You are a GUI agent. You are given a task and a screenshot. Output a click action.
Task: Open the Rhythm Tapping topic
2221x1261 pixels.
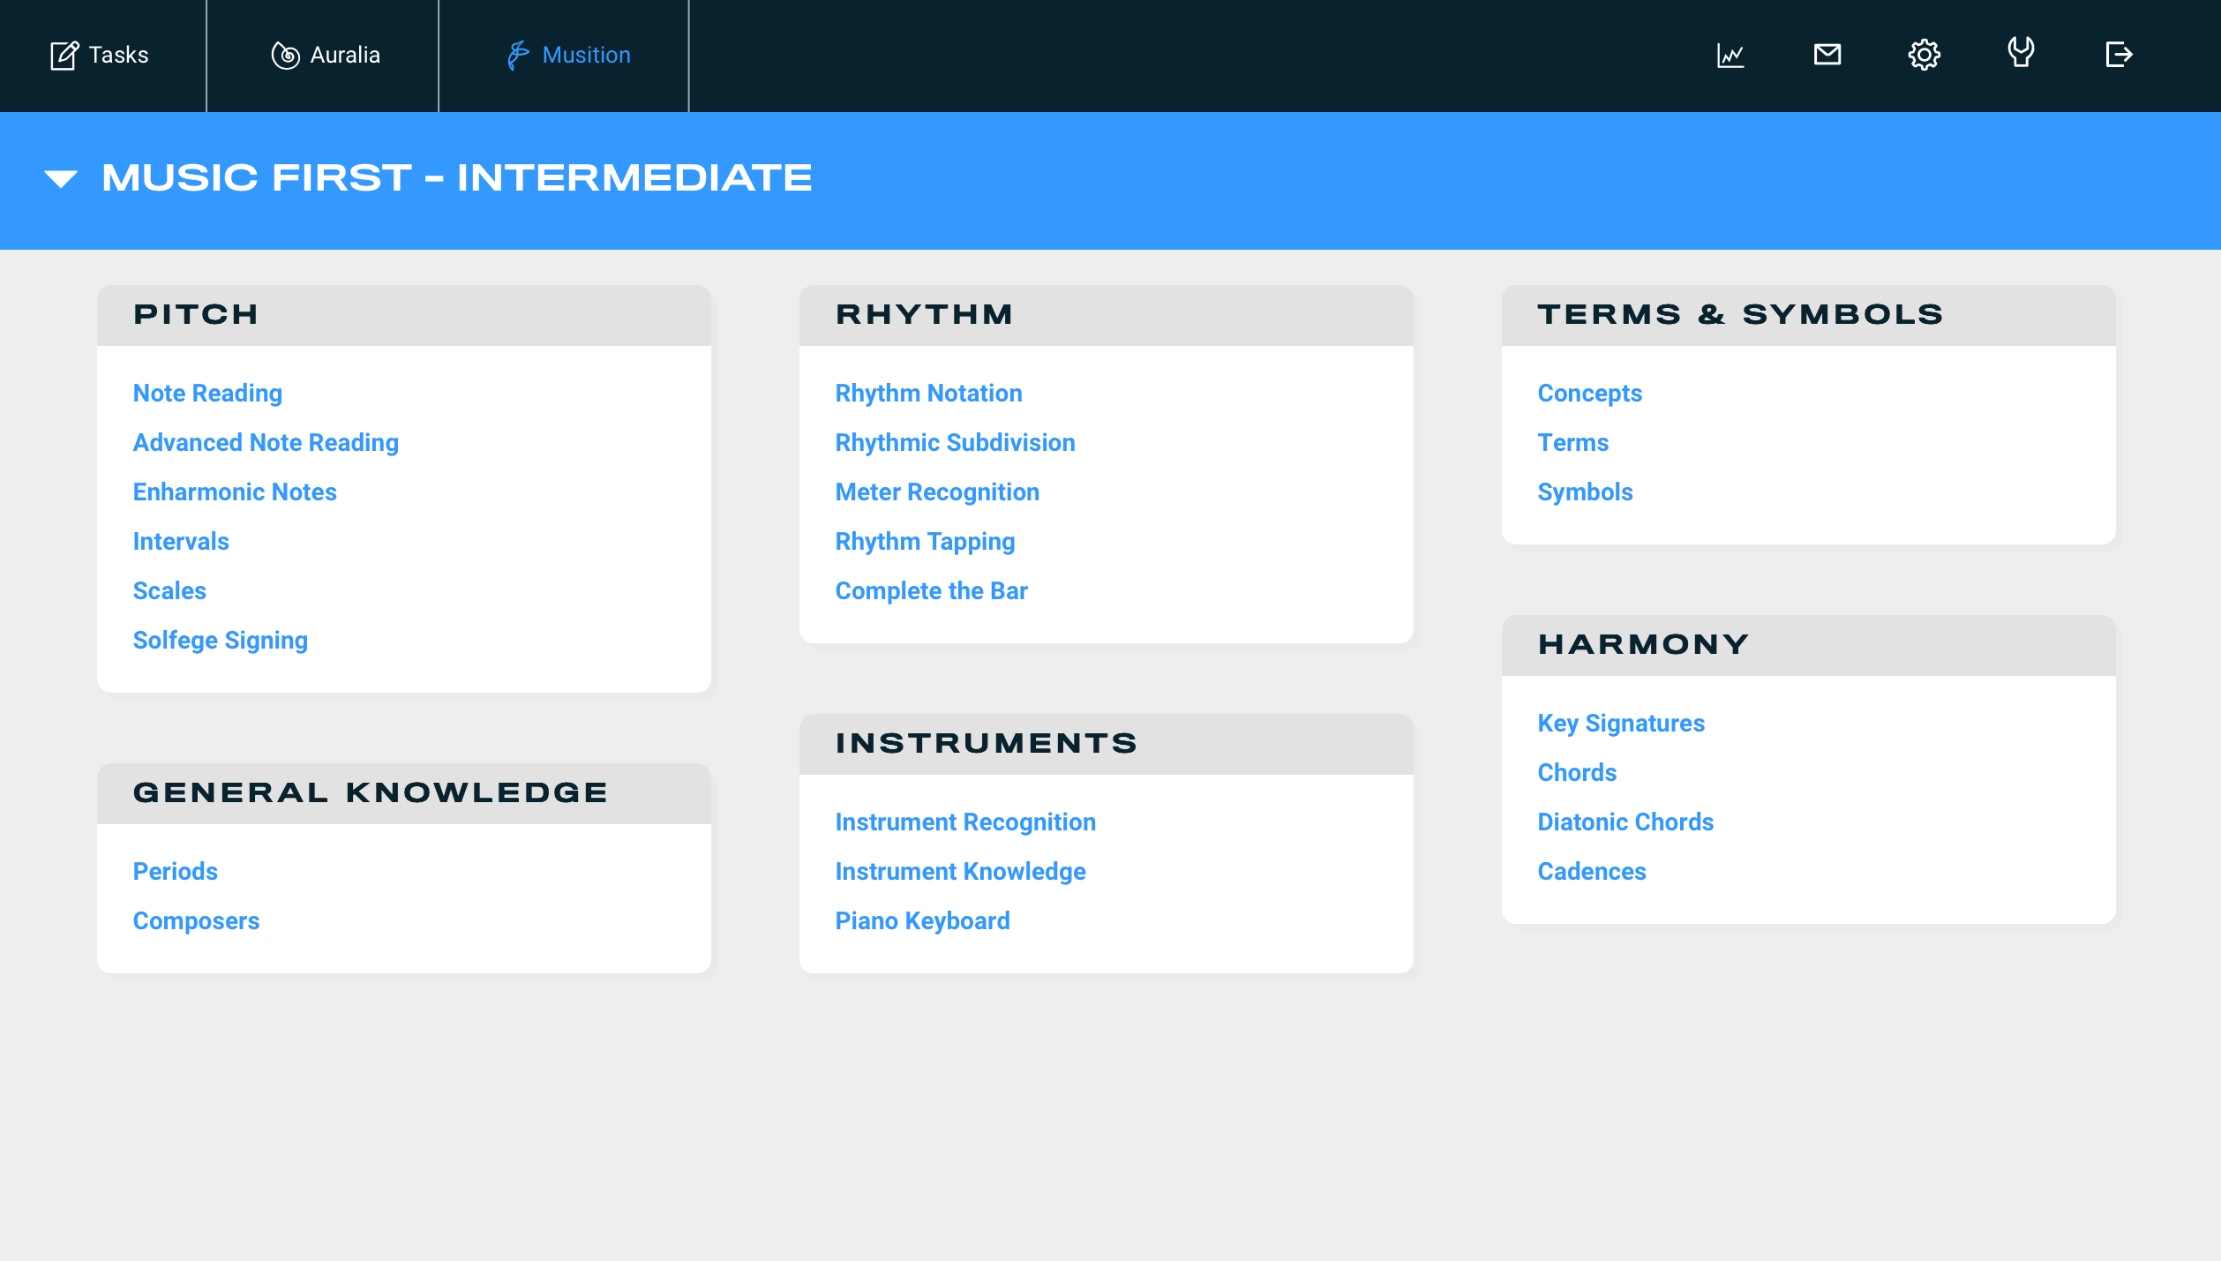tap(925, 542)
